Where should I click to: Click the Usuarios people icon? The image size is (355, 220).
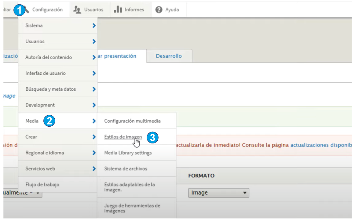click(x=77, y=10)
